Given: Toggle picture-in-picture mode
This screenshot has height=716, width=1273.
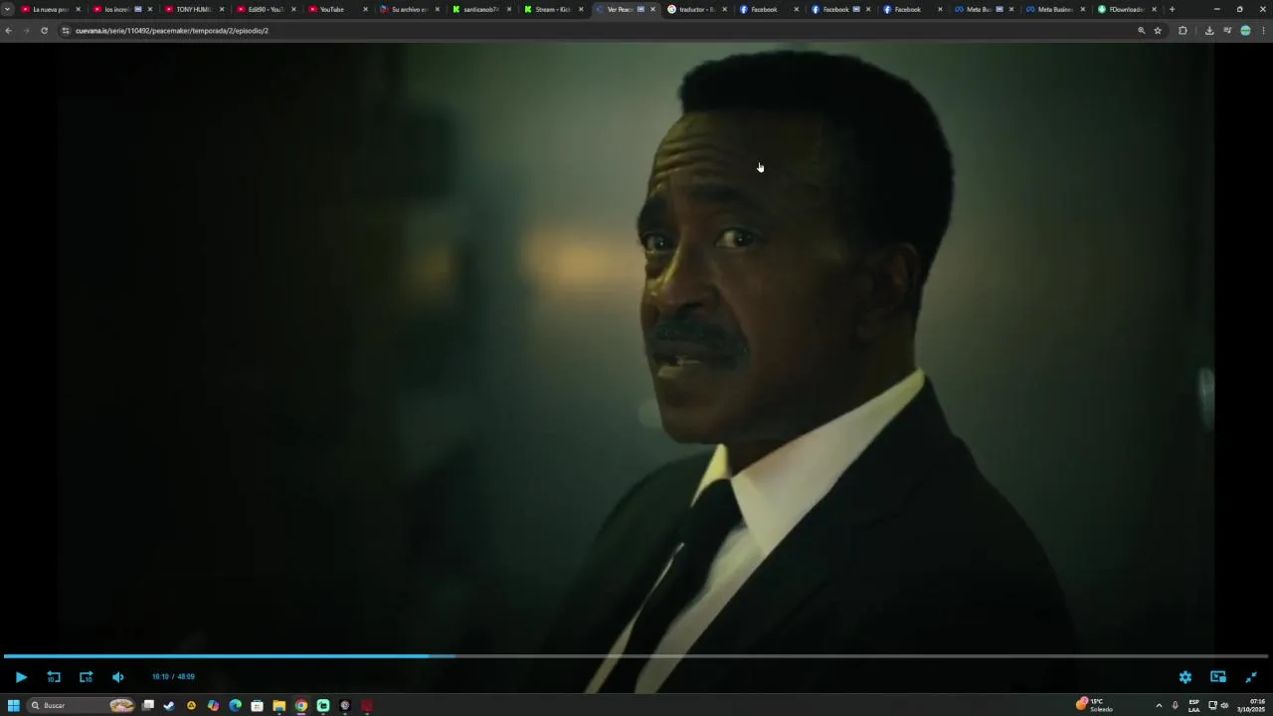Looking at the screenshot, I should coord(1218,677).
